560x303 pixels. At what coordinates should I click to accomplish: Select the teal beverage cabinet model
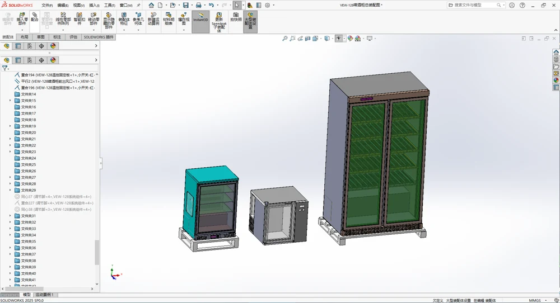pos(211,203)
